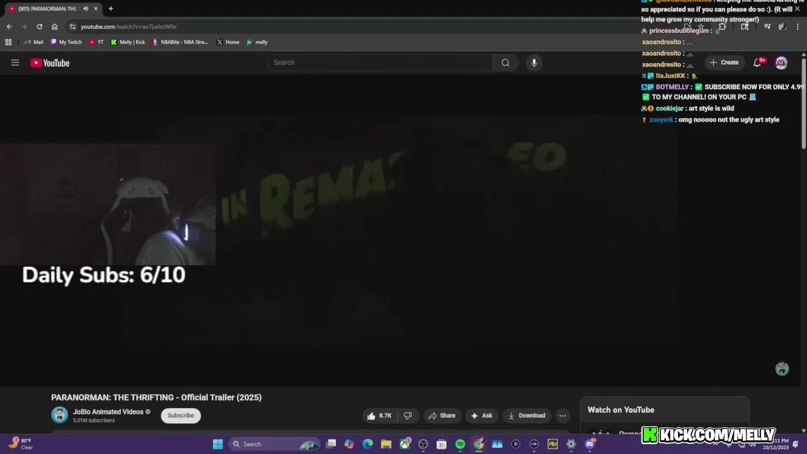This screenshot has width=807, height=454.
Task: Share the PARANORMAN trailer video
Action: [441, 416]
